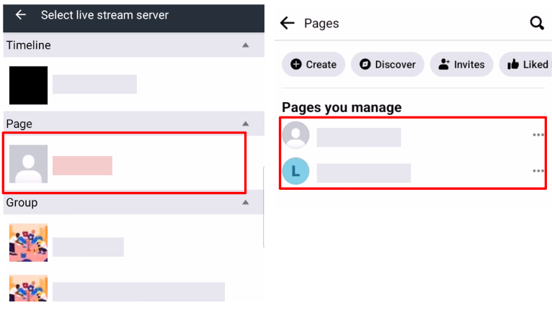
Task: Click the 'Pages you manage' heading
Action: [x=342, y=107]
